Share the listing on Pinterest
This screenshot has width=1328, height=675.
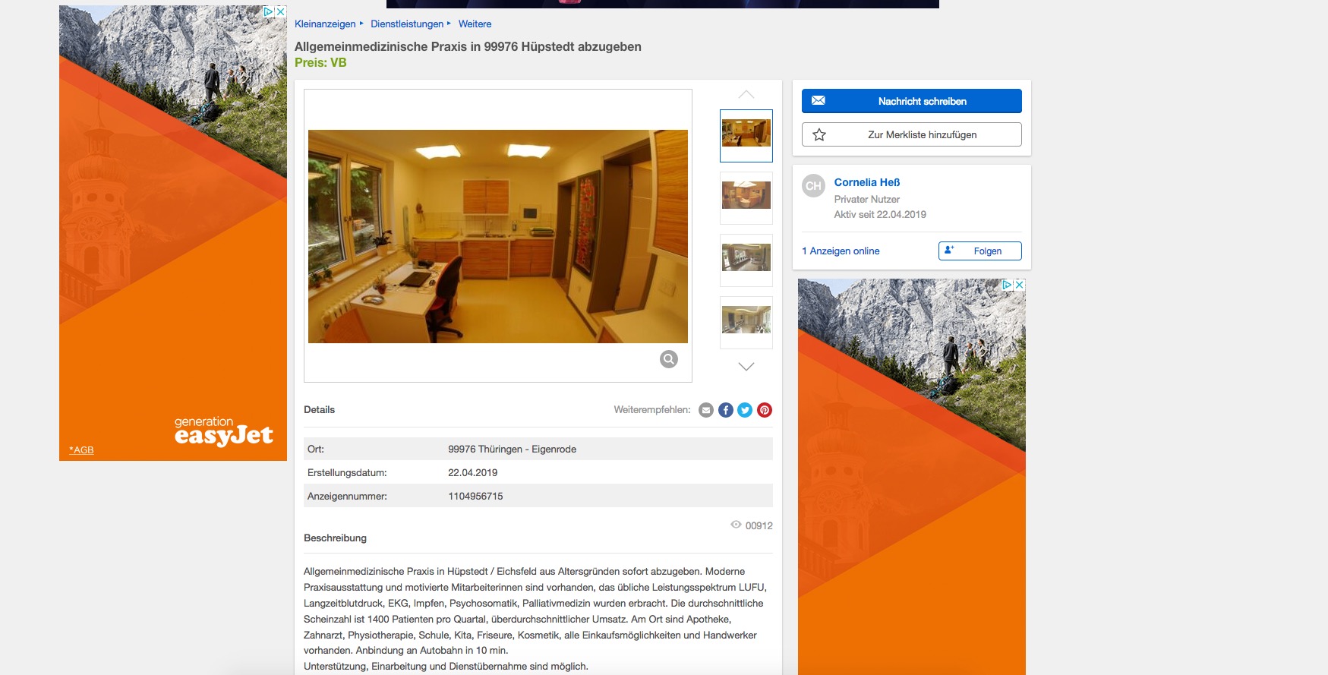[x=765, y=410]
